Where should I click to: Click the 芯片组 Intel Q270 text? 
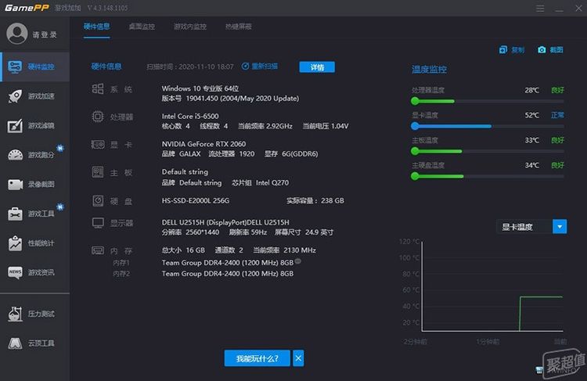(260, 182)
